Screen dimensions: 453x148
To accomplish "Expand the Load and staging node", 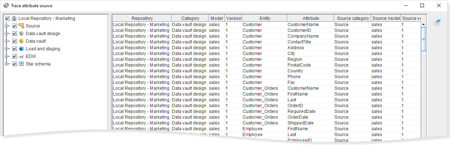I will click(x=7, y=49).
